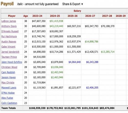Sort by the 2023-24 column header
This screenshot has height=113, width=128.
pyautogui.click(x=37, y=16)
